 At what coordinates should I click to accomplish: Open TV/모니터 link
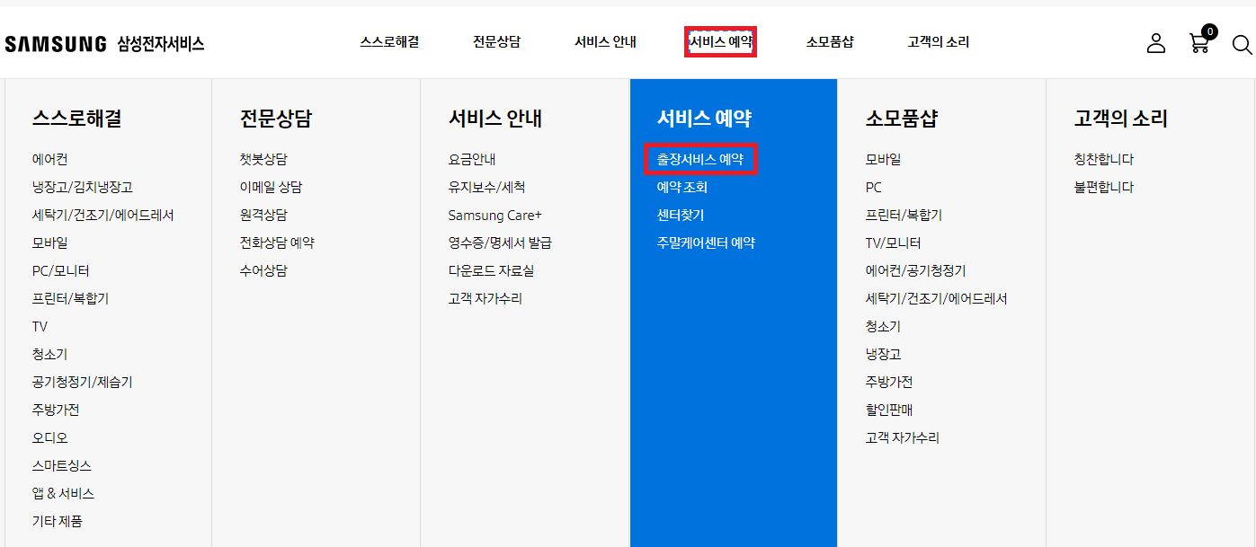(893, 243)
